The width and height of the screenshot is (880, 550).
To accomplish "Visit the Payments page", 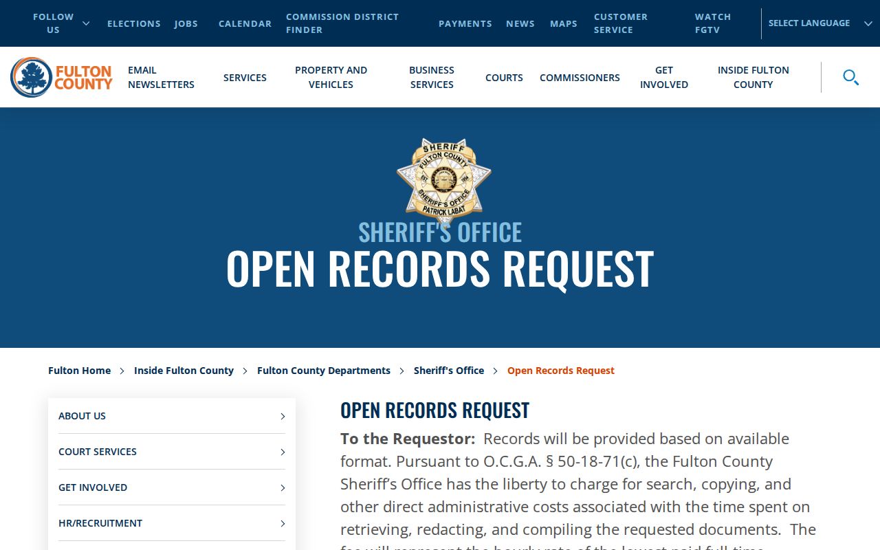I will tap(465, 23).
